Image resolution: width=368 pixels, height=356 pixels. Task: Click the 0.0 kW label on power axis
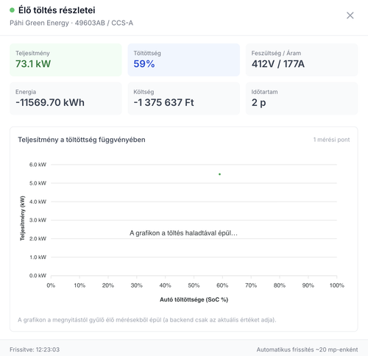[38, 276]
